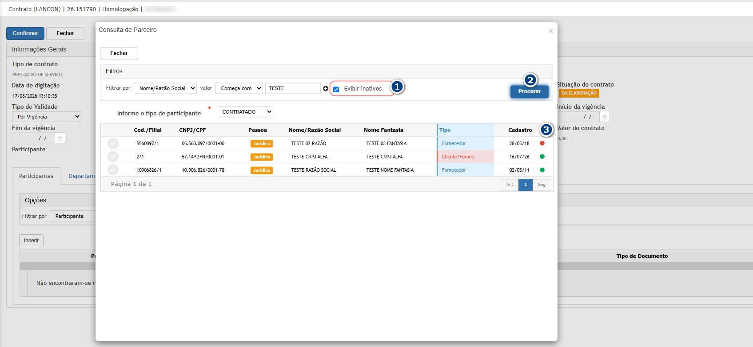753x347 pixels.
Task: Select checkmark icon for TESTE 02 RAZÃO row
Action: click(113, 143)
